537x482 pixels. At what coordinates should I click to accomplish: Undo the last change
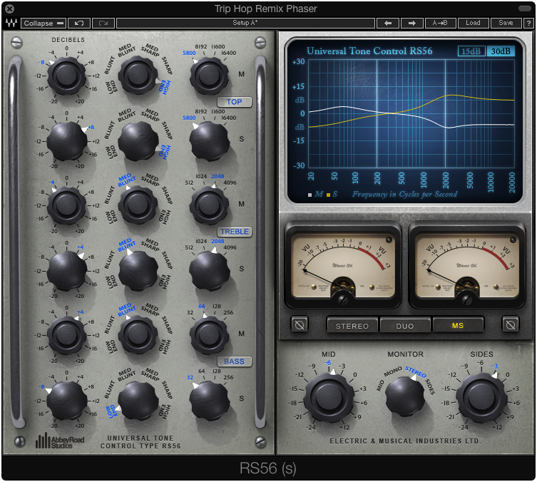pos(79,23)
